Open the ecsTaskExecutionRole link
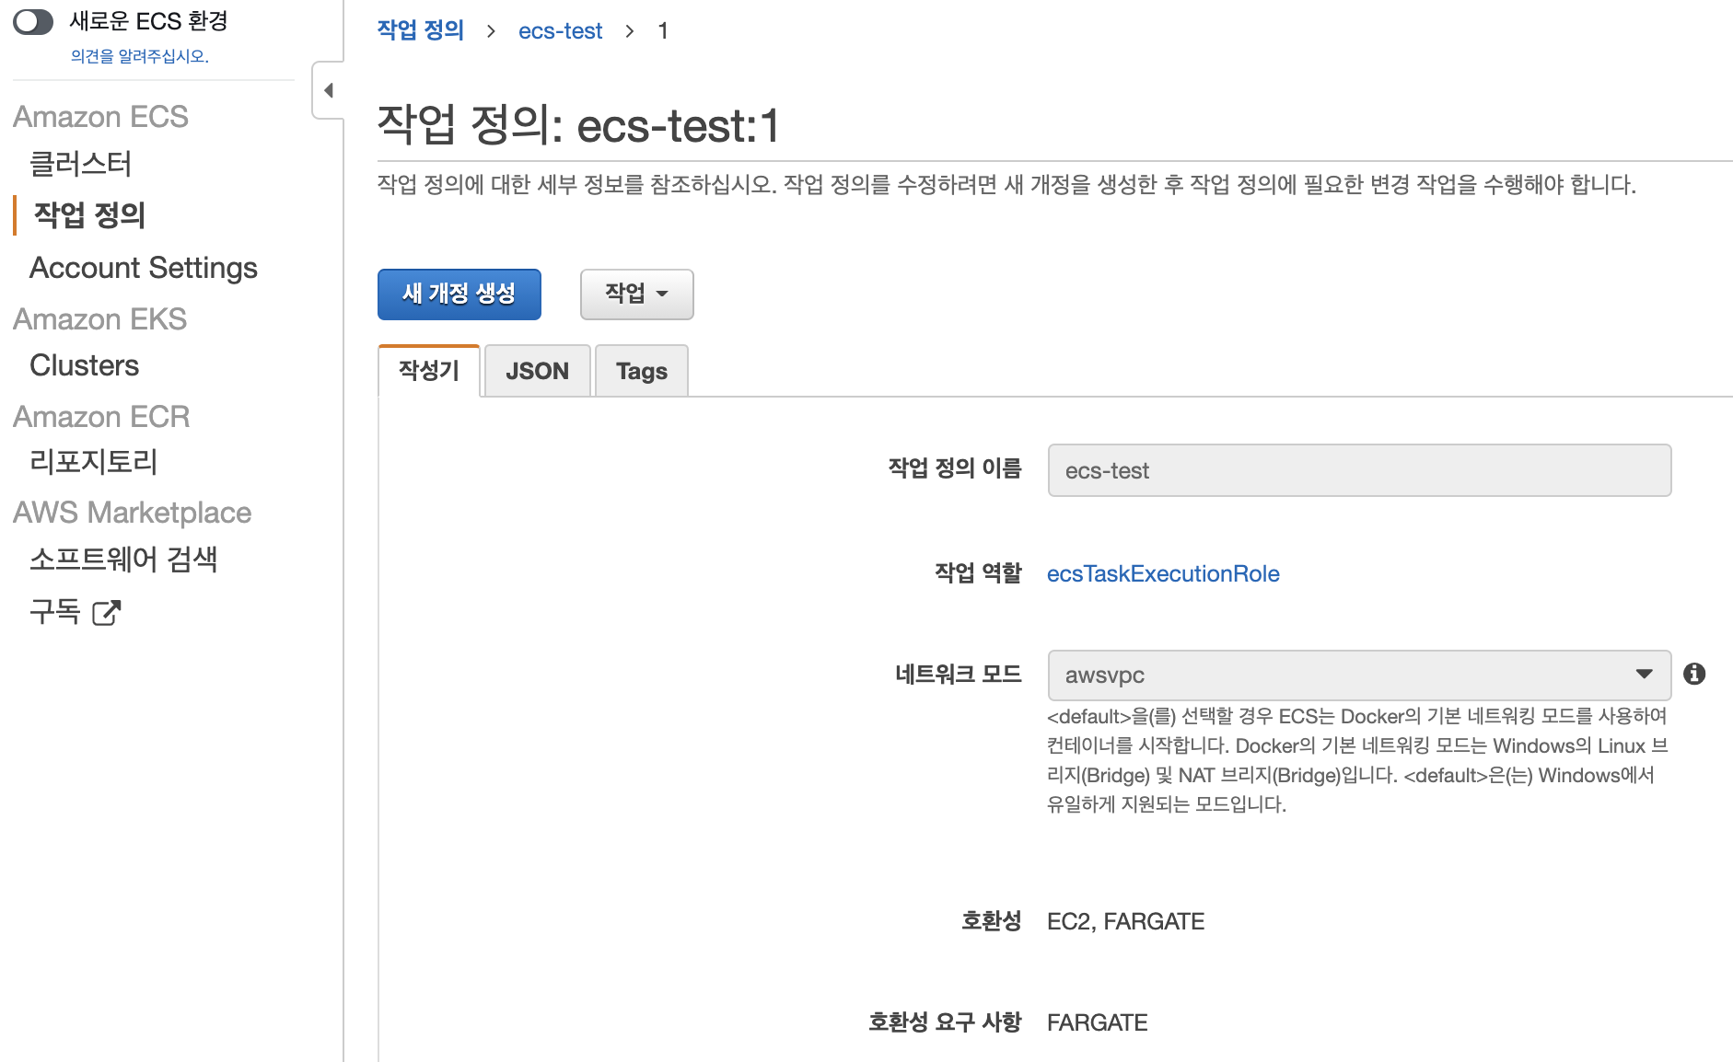Screen dimensions: 1733x1062 click(1163, 573)
